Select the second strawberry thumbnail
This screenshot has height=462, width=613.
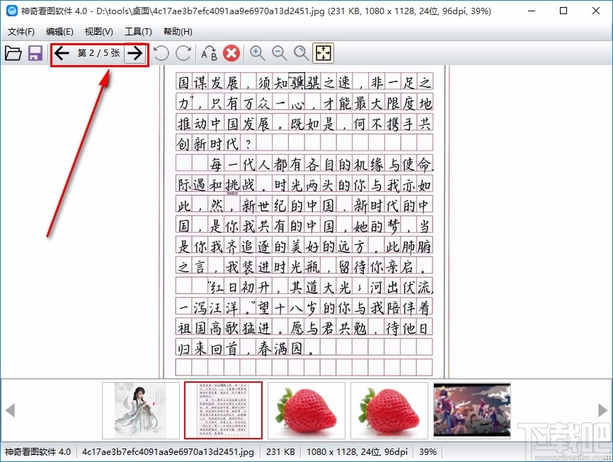tap(389, 410)
